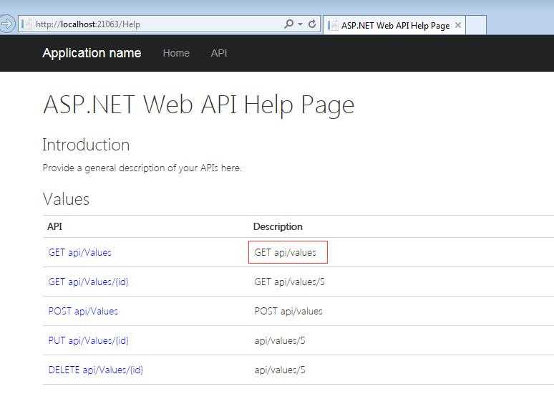Click the 'GET api/values' description cell
Image resolution: width=554 pixels, height=394 pixels.
click(x=288, y=252)
